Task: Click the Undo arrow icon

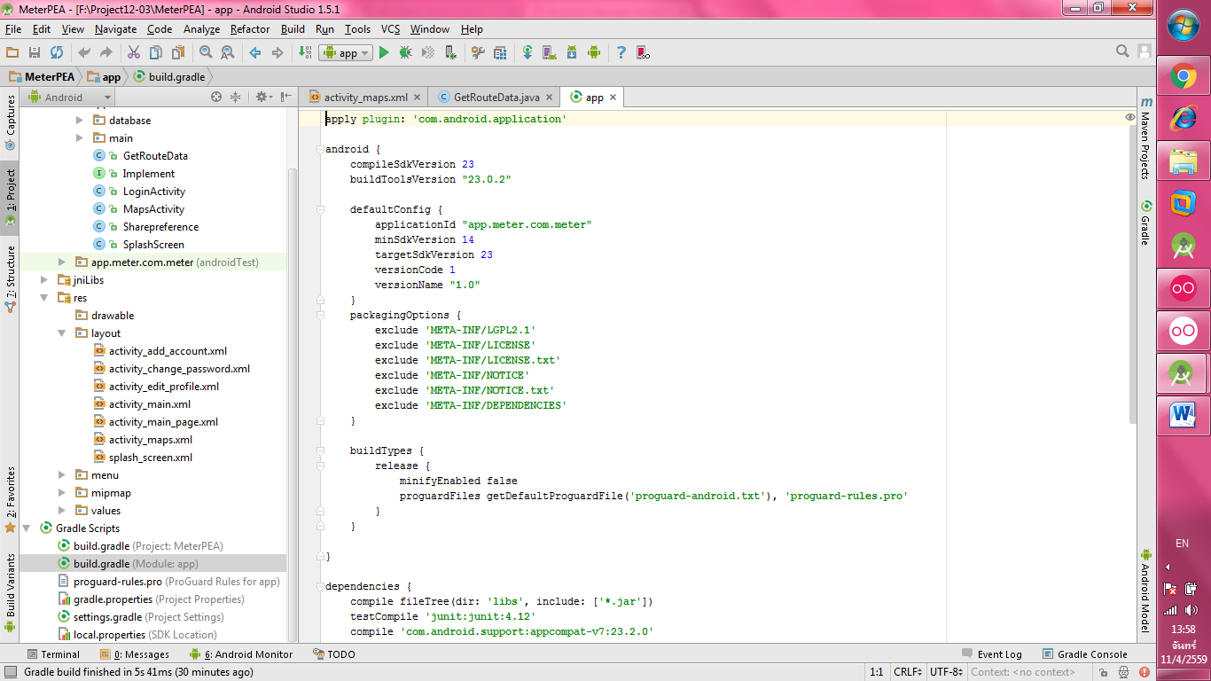Action: pos(84,53)
